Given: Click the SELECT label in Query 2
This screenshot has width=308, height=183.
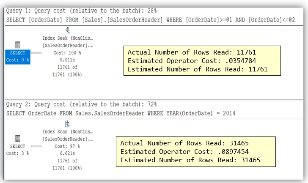Looking at the screenshot, I should [17, 146].
